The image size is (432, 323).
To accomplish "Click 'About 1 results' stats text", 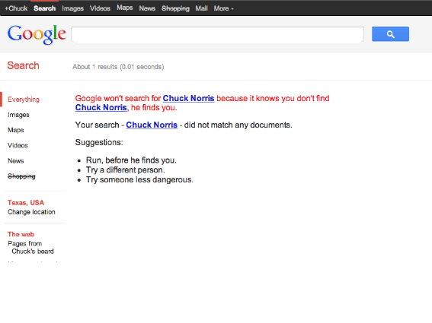I will pyautogui.click(x=118, y=67).
